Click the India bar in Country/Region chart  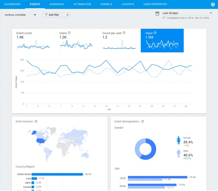(x=34, y=178)
